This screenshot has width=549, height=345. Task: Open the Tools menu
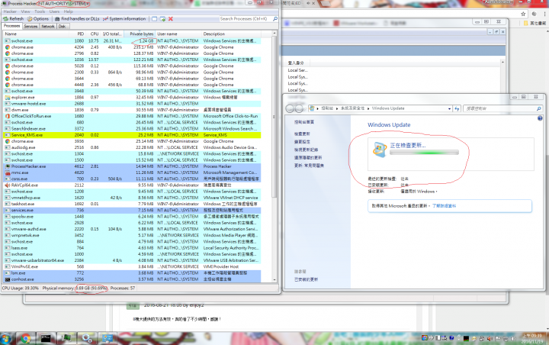(x=40, y=11)
